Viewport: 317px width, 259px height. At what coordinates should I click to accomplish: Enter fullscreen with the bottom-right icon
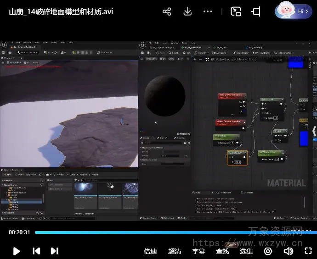(309, 251)
